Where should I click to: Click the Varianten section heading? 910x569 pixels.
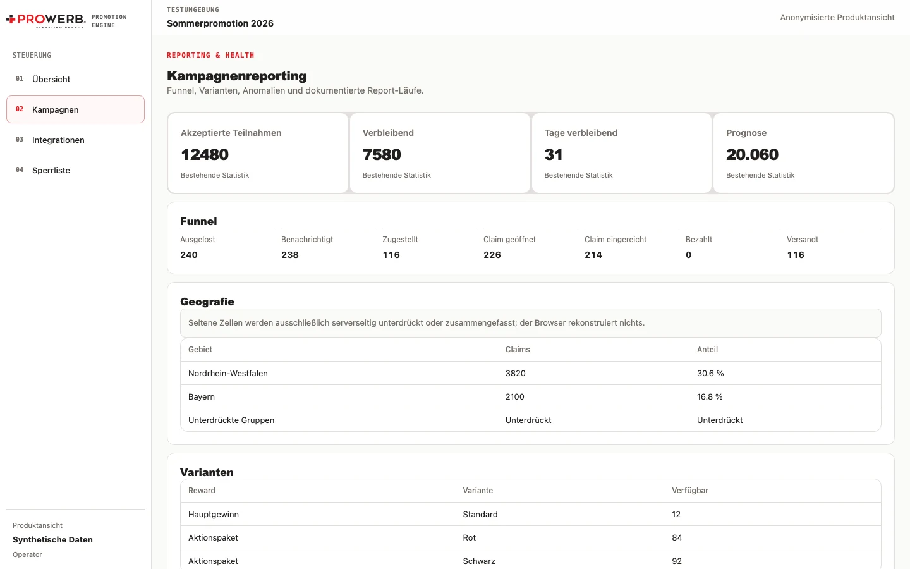[207, 472]
